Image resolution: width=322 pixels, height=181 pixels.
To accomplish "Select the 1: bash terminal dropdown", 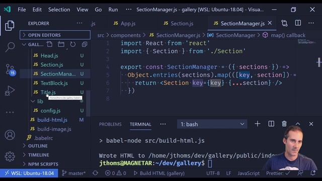I will click(x=212, y=124).
